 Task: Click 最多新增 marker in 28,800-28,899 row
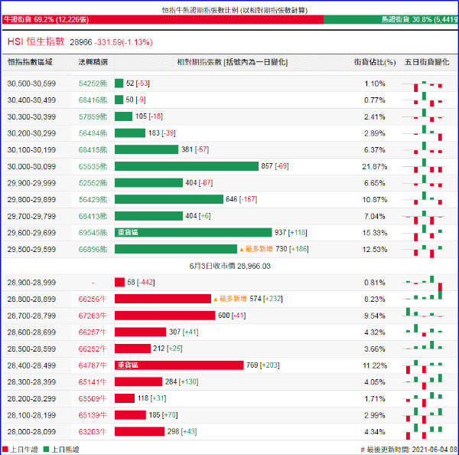[x=230, y=299]
